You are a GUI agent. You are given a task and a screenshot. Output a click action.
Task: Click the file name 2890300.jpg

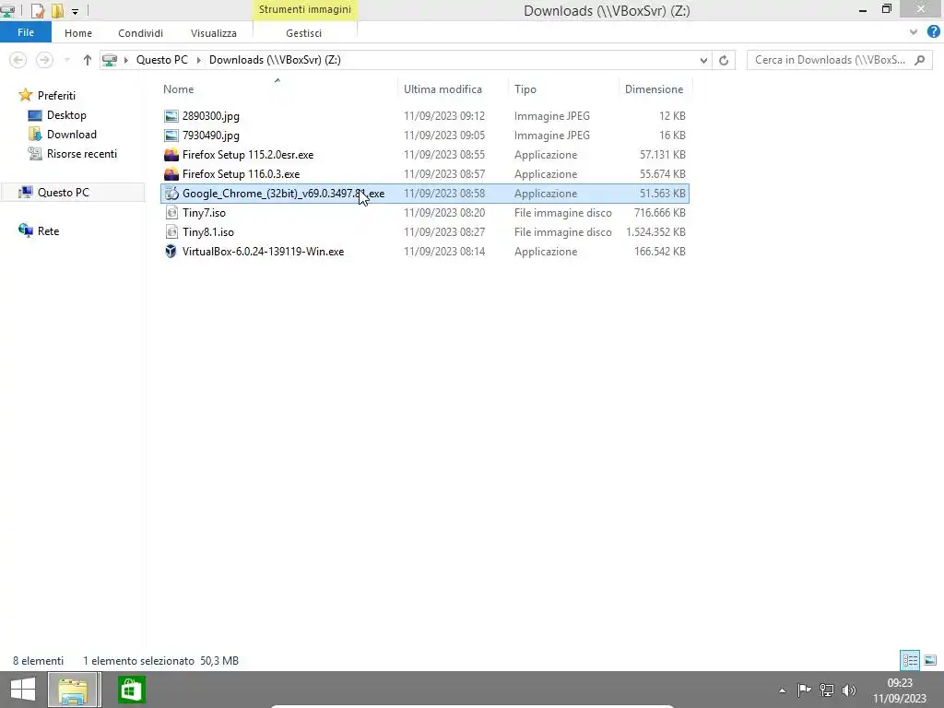(211, 116)
